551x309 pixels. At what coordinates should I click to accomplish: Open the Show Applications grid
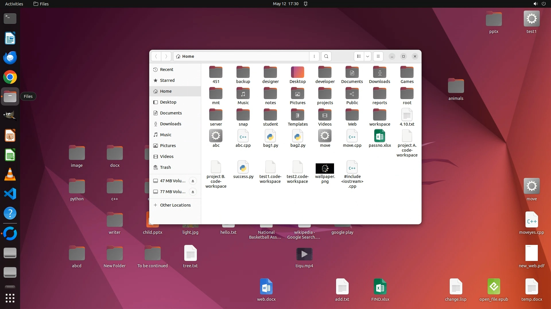coord(10,298)
